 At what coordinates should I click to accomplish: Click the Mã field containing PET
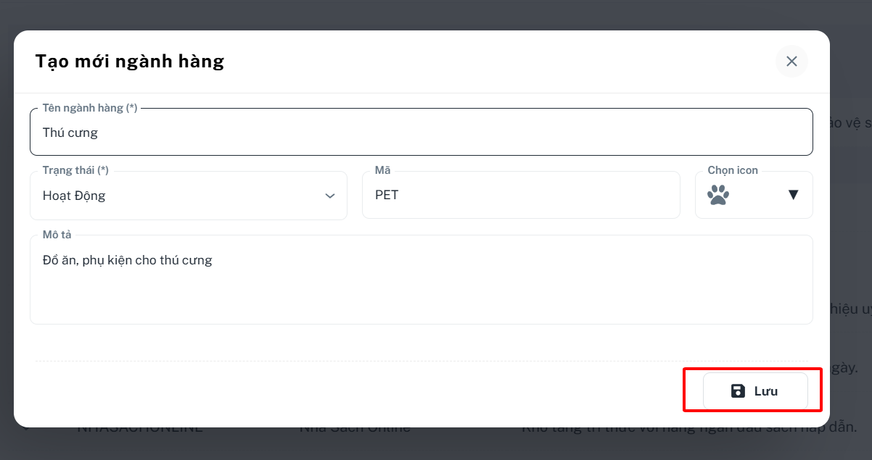tap(521, 195)
